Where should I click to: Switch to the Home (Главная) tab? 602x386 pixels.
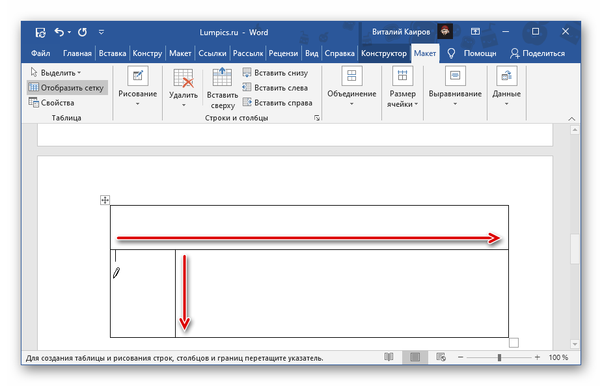click(77, 53)
